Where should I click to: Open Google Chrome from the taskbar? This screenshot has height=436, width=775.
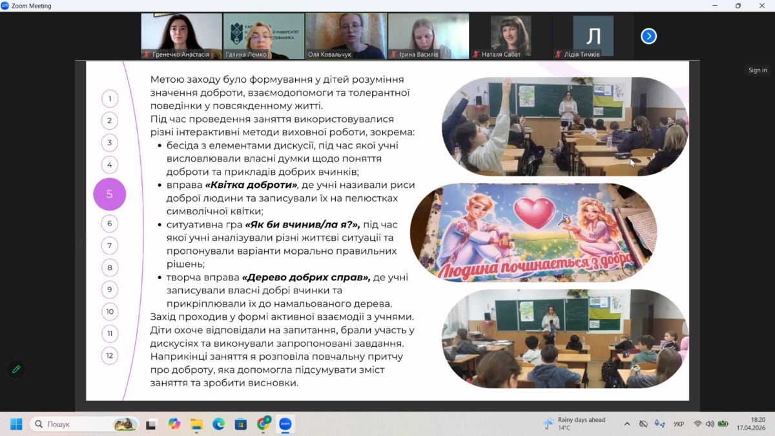click(x=263, y=424)
